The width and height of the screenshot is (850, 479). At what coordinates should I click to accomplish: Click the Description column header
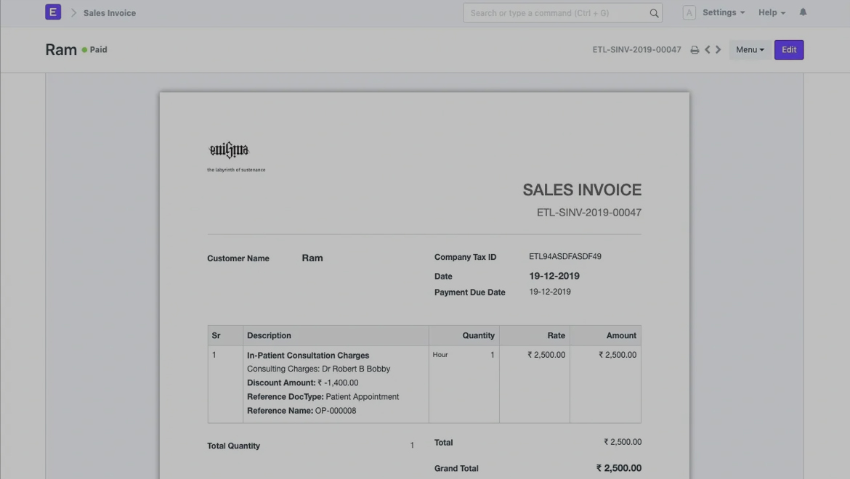[269, 335]
